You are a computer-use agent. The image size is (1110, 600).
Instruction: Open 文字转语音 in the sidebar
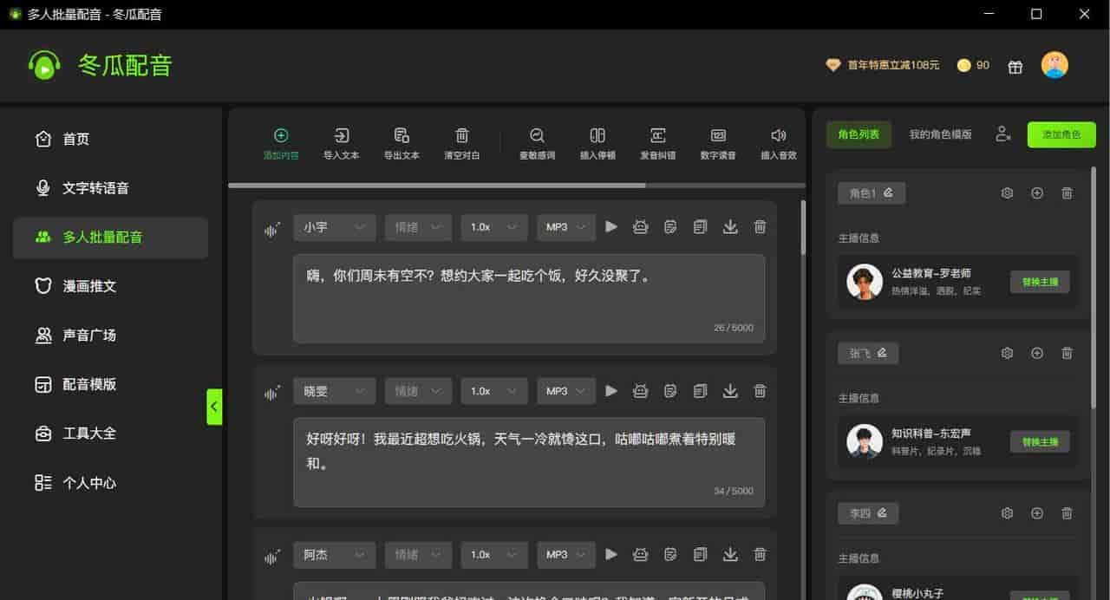tap(110, 188)
